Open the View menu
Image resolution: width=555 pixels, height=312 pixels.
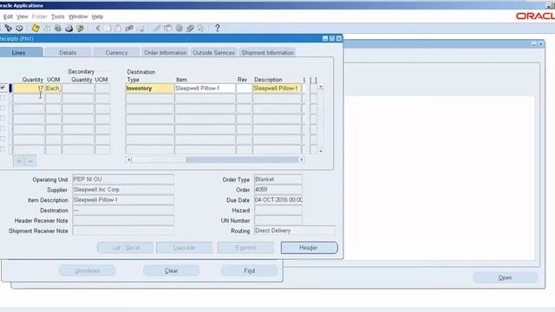point(22,16)
